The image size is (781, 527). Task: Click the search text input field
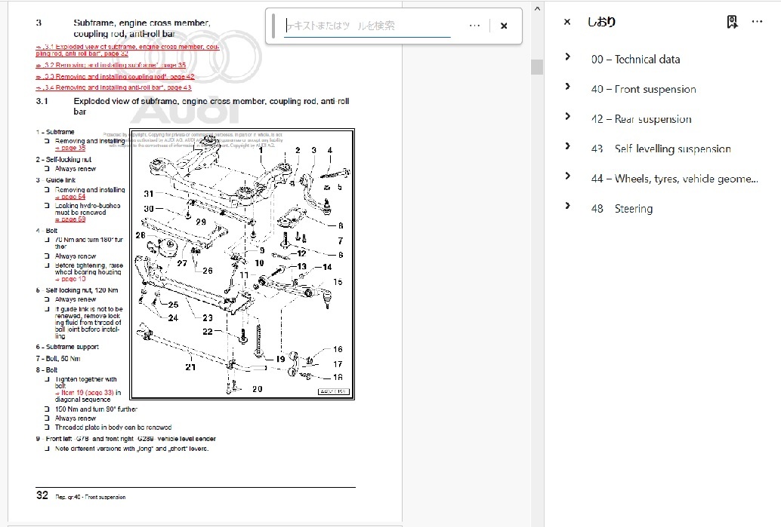pos(368,26)
